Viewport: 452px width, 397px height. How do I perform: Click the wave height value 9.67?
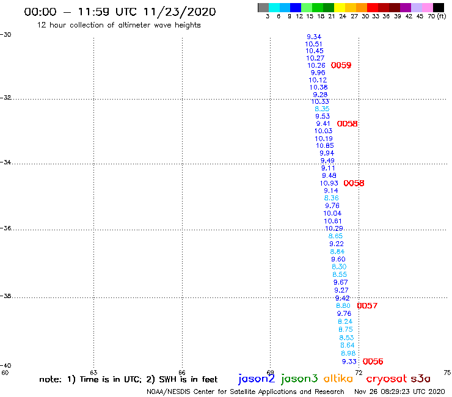click(341, 282)
